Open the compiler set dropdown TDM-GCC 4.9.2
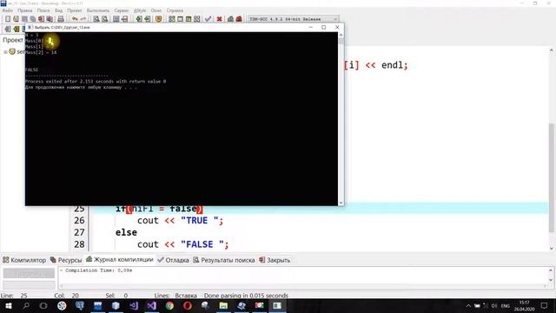 coord(293,19)
